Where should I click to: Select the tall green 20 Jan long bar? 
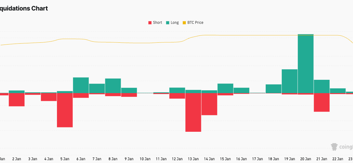[306, 63]
